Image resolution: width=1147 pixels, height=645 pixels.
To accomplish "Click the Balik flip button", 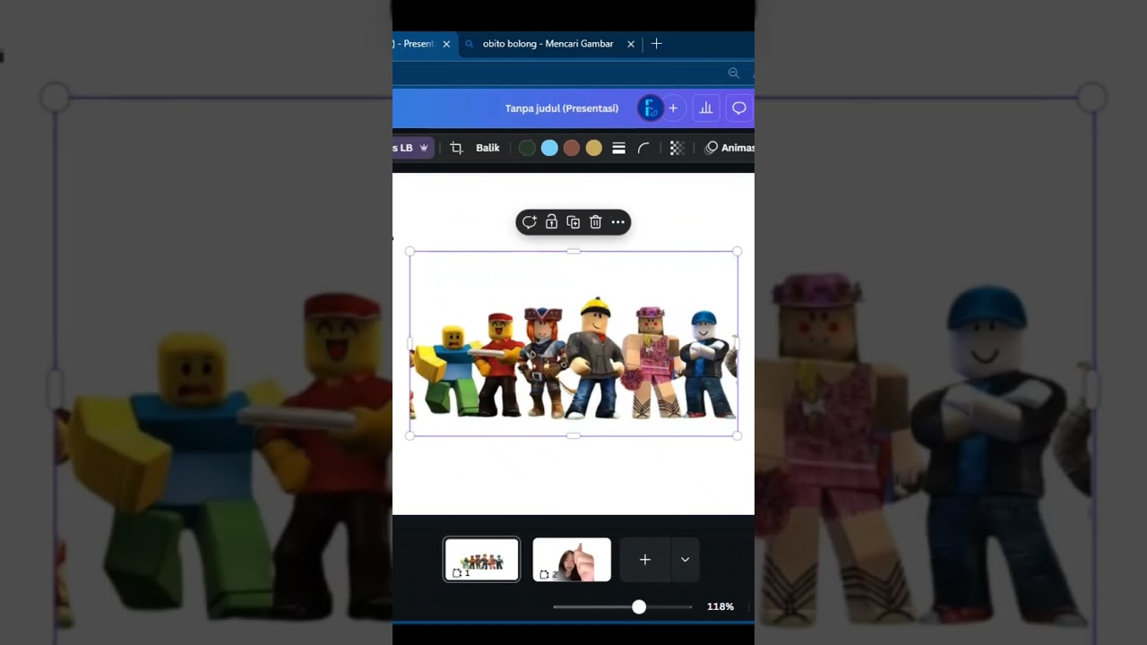I will pos(487,148).
